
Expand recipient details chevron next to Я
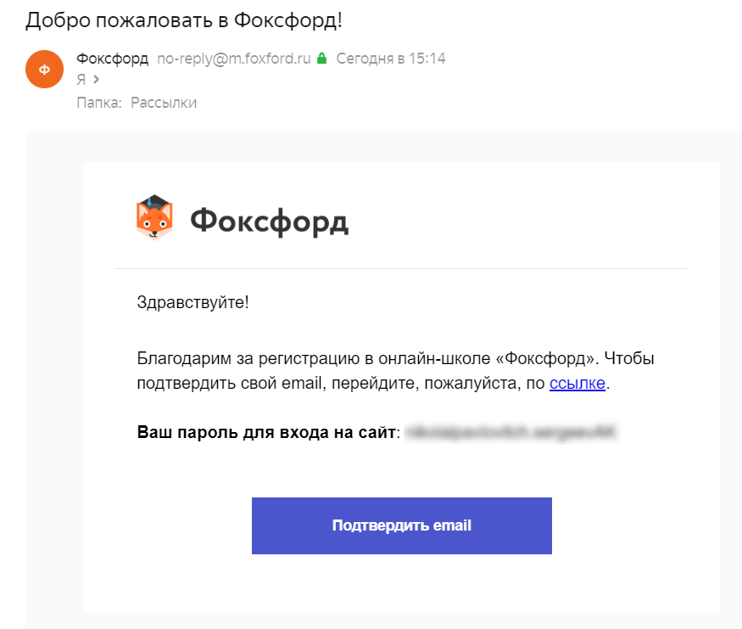point(96,80)
